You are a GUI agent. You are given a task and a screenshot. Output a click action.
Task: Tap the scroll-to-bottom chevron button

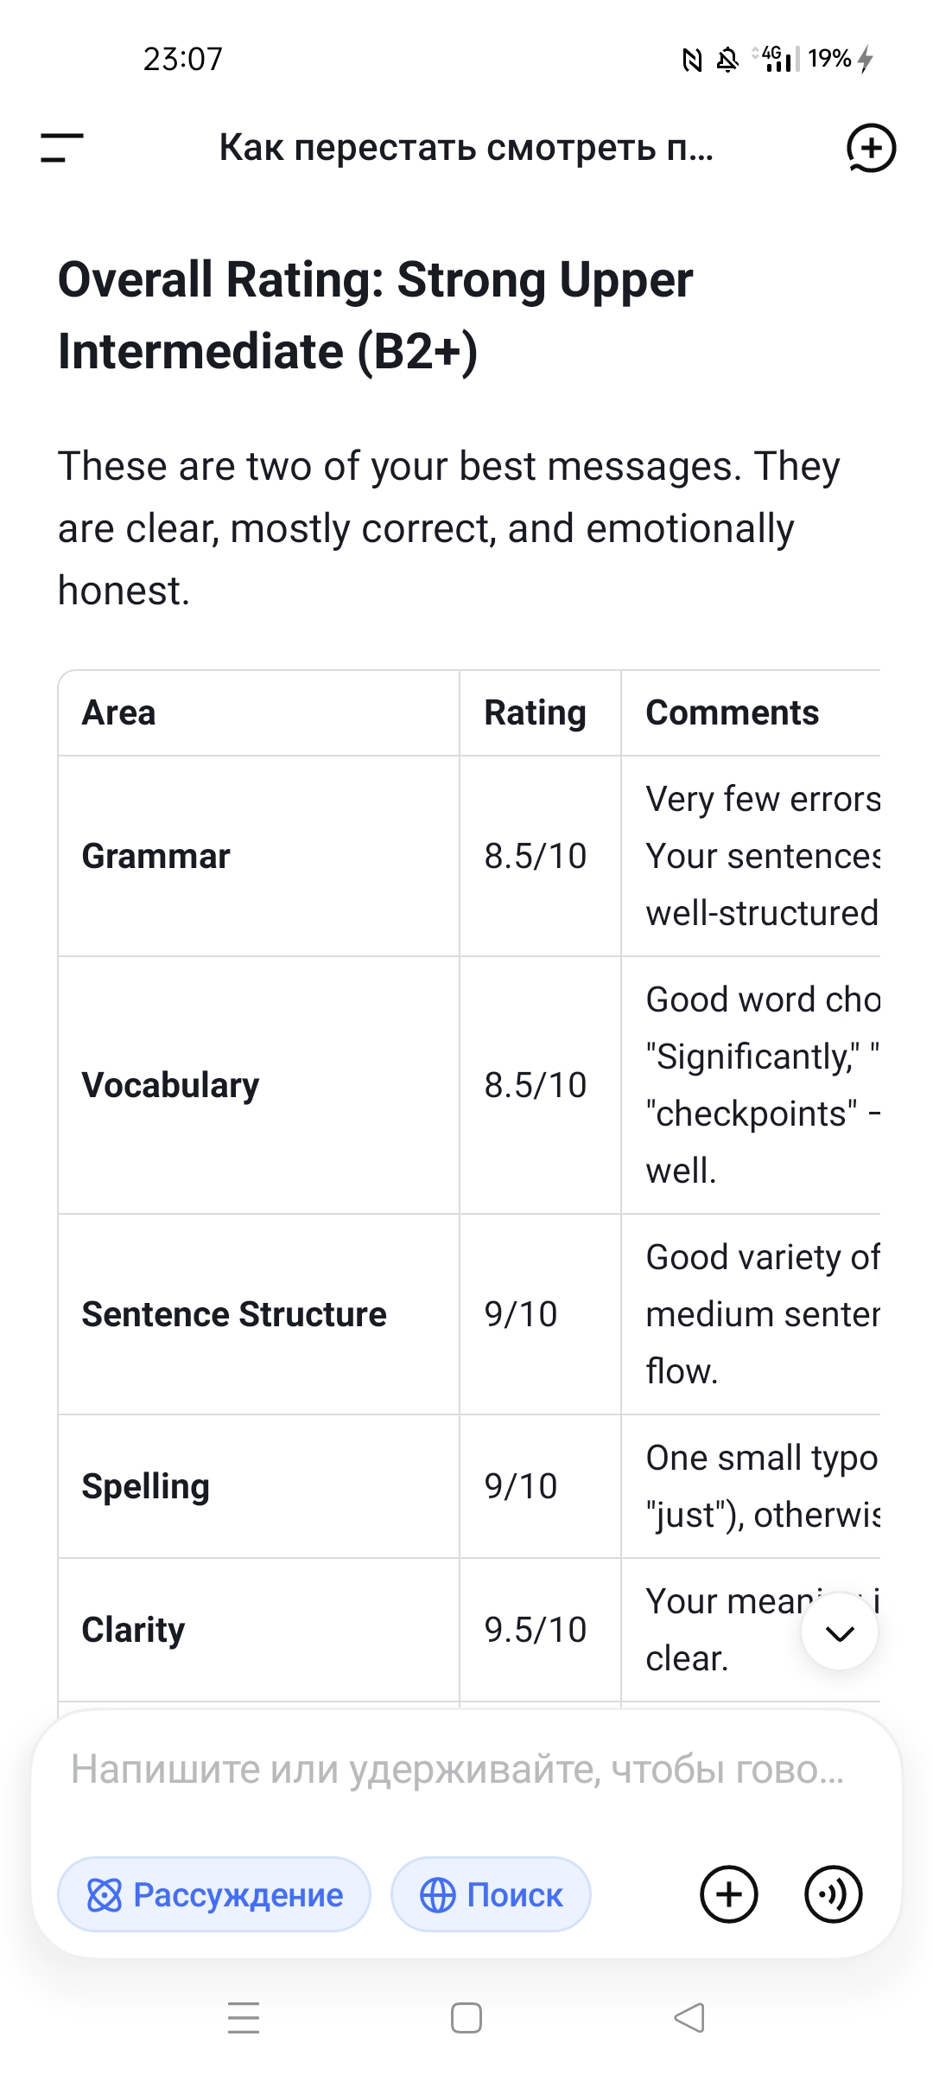pos(840,1632)
